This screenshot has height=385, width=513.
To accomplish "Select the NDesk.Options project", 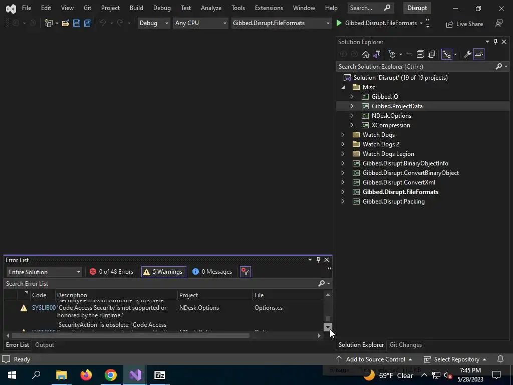I will point(391,116).
